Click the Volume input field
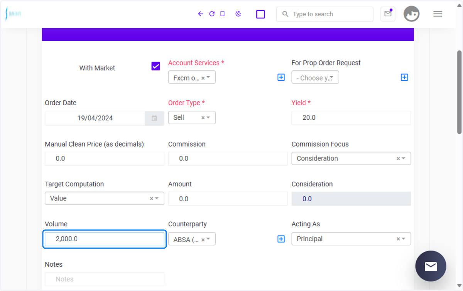The image size is (463, 291). pos(105,239)
